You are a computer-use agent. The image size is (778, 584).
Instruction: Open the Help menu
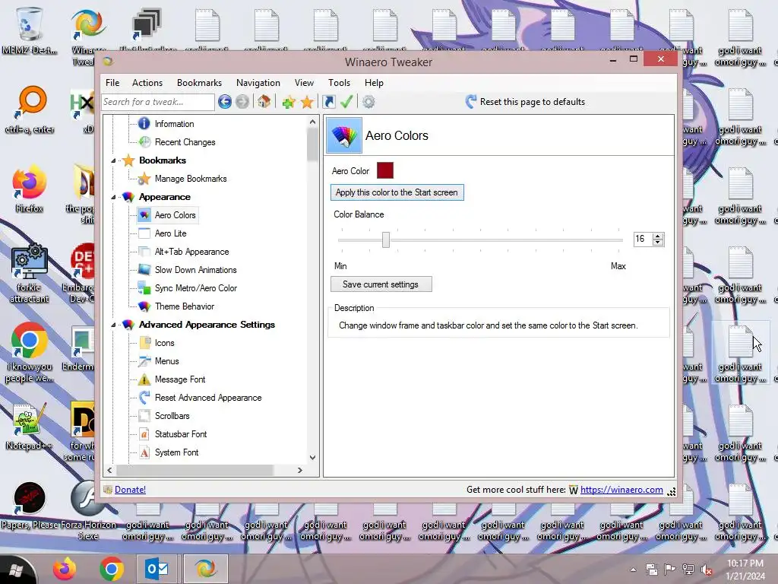[374, 83]
